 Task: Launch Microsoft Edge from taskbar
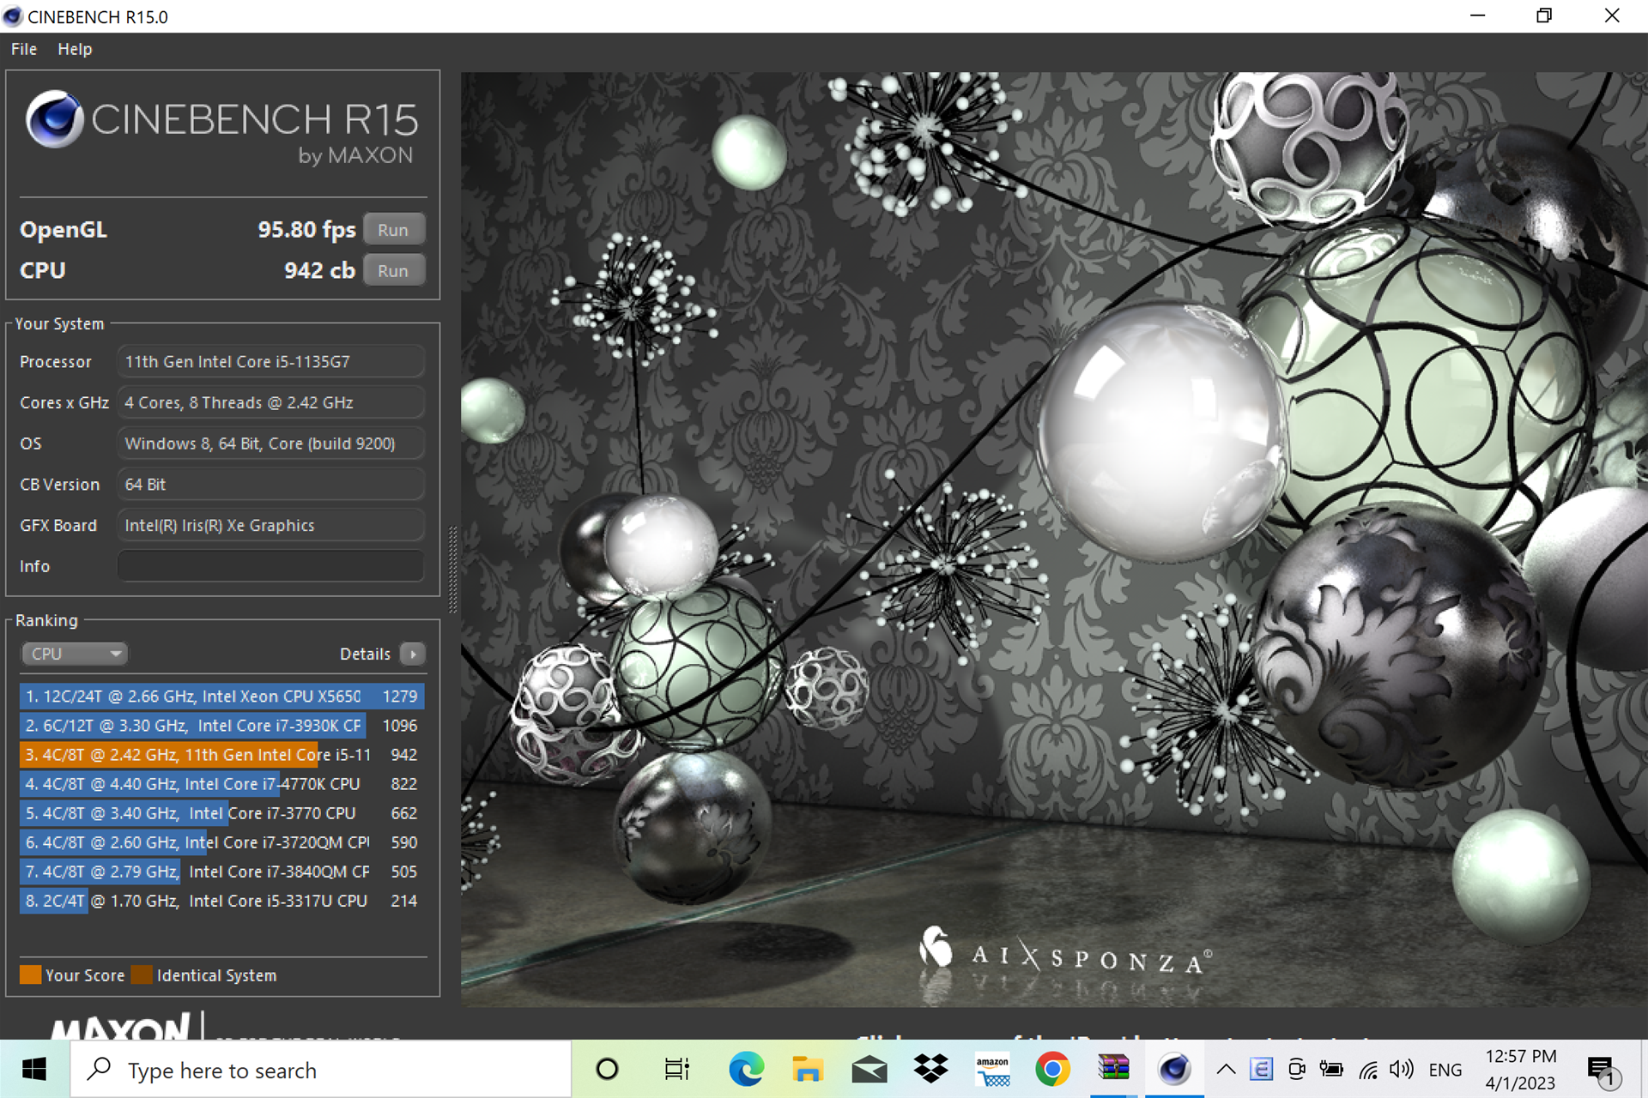pyautogui.click(x=746, y=1070)
